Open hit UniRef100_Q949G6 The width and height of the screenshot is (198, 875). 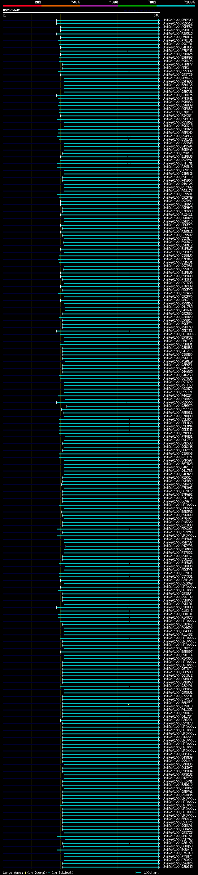coord(177,136)
